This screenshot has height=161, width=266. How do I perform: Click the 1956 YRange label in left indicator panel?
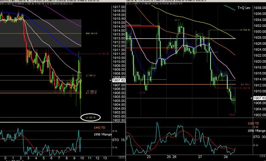pos(103,134)
